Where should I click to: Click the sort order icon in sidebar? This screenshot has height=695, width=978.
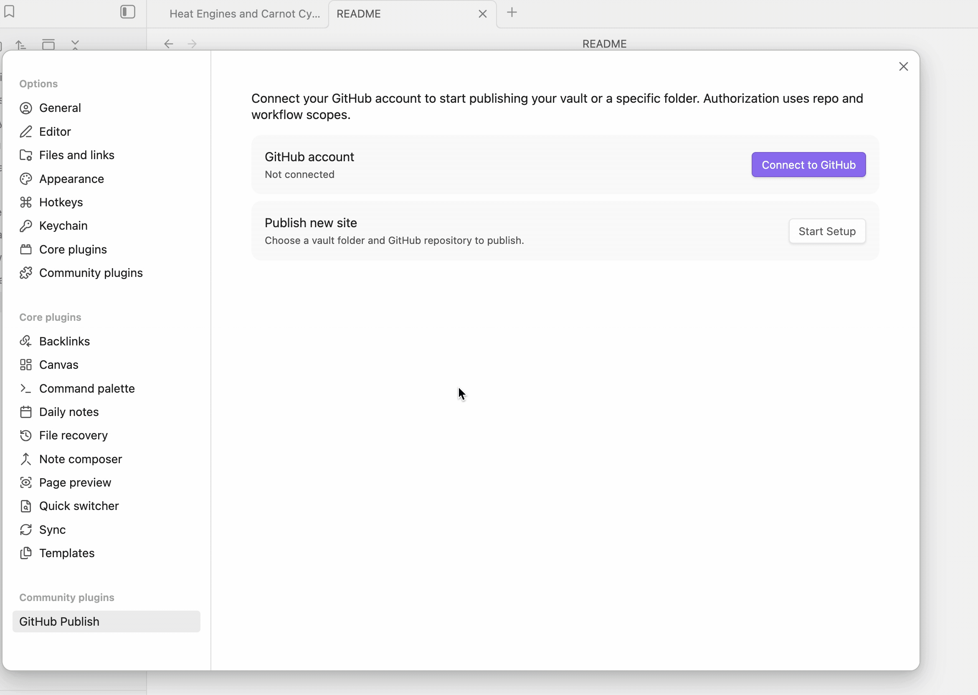point(20,45)
